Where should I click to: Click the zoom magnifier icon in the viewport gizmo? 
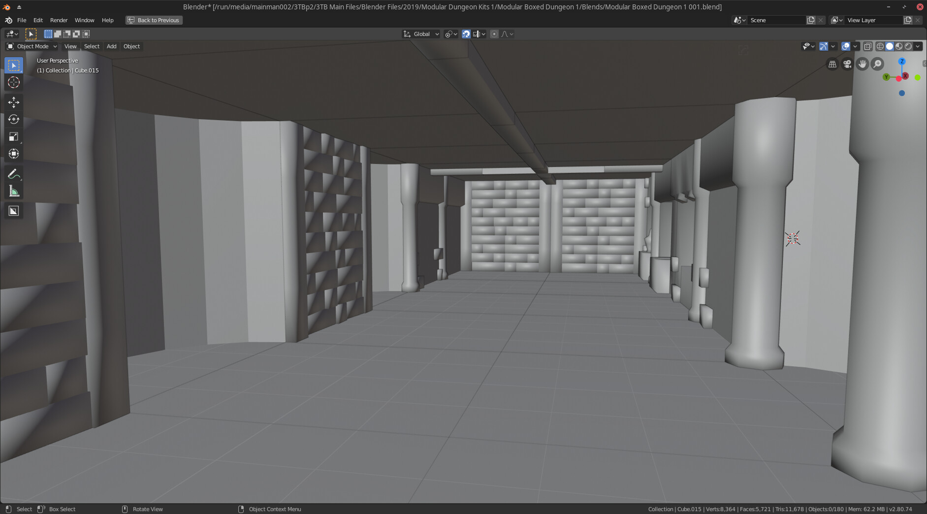[x=877, y=64]
